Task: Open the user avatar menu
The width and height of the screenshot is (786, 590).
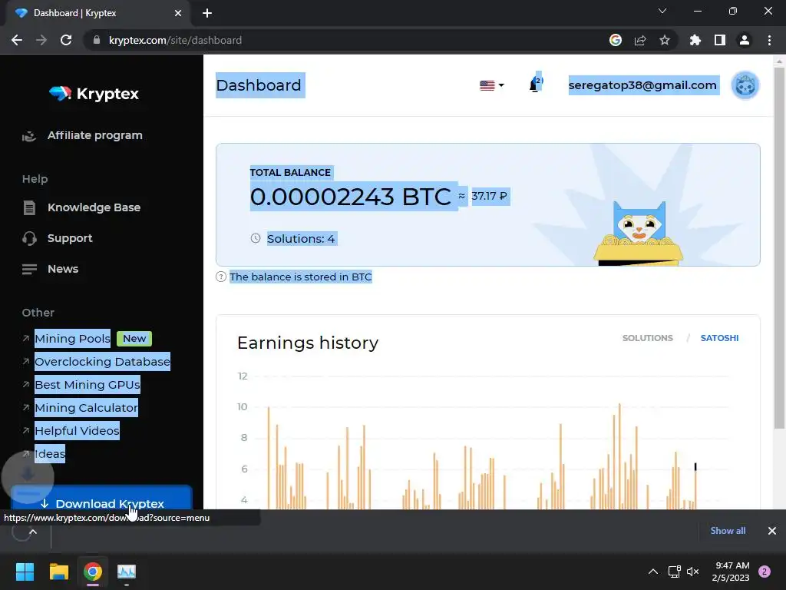Action: coord(745,85)
